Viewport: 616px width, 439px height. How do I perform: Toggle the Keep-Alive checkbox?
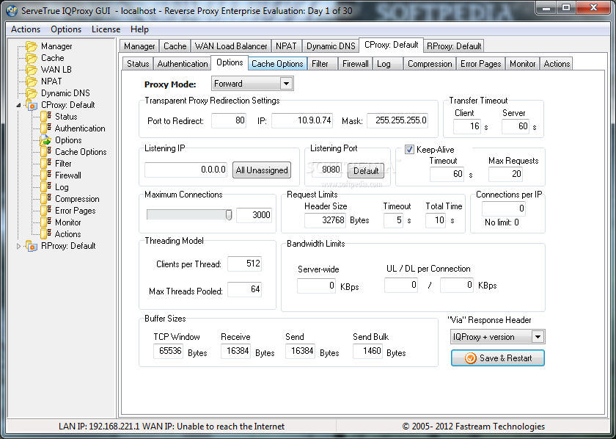pos(409,150)
